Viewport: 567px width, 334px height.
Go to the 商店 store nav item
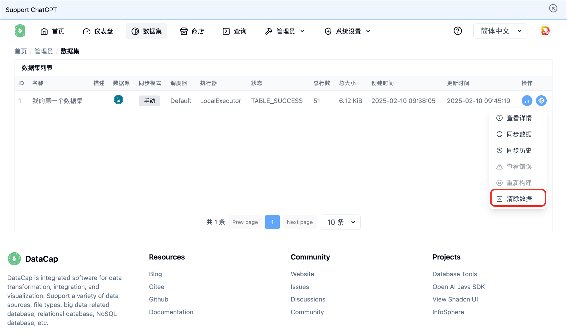pyautogui.click(x=192, y=31)
